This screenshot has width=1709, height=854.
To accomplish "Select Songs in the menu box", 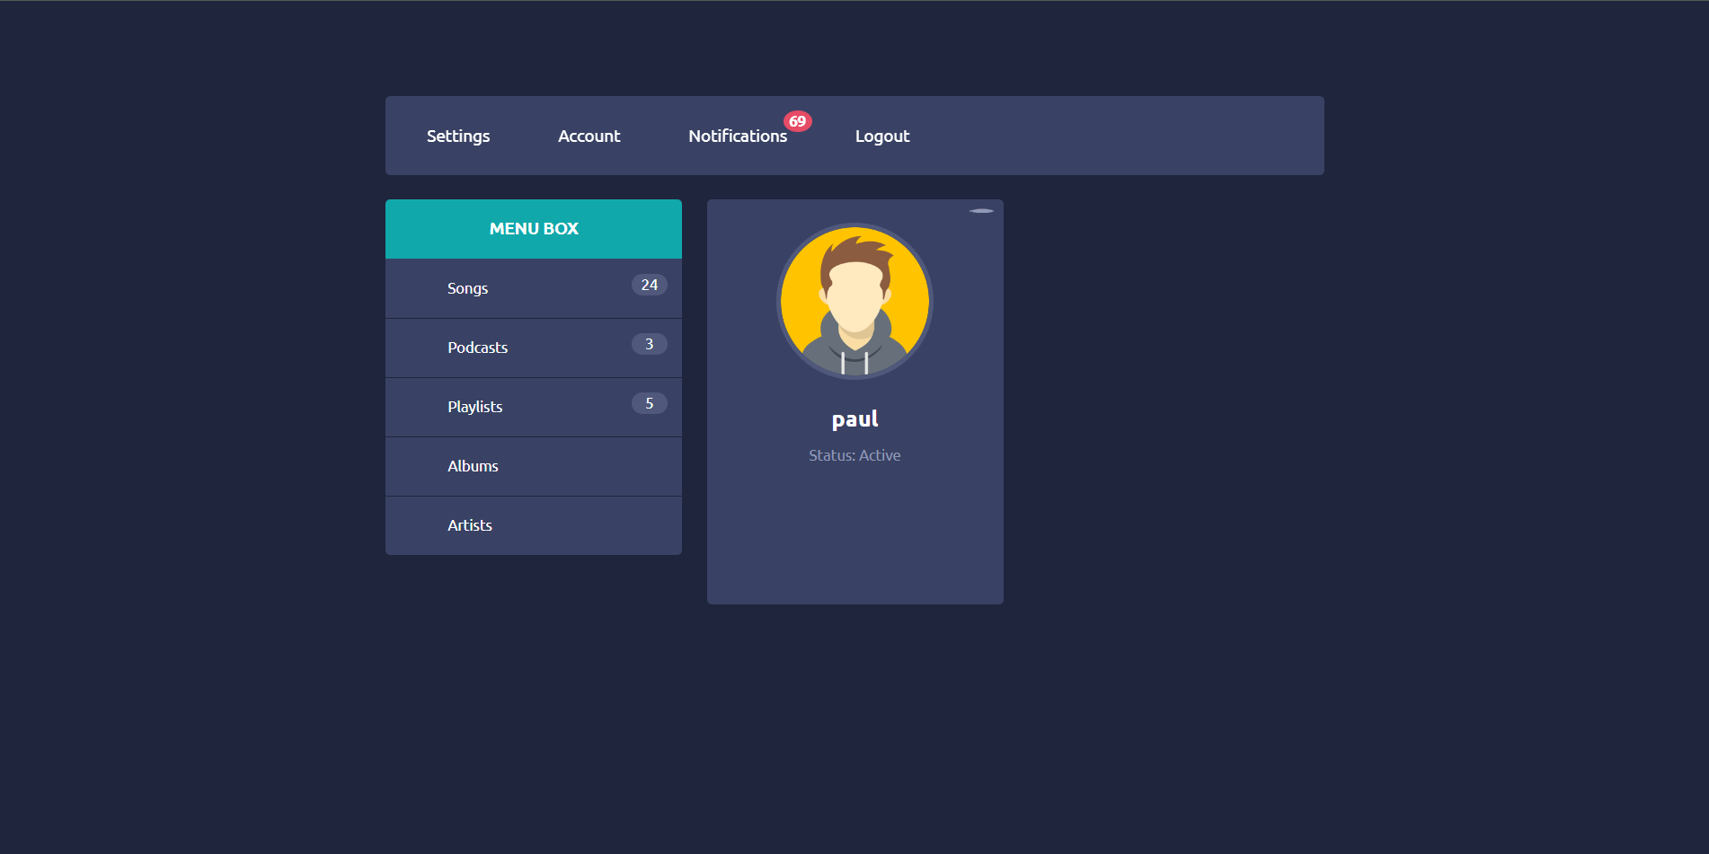I will pyautogui.click(x=467, y=288).
